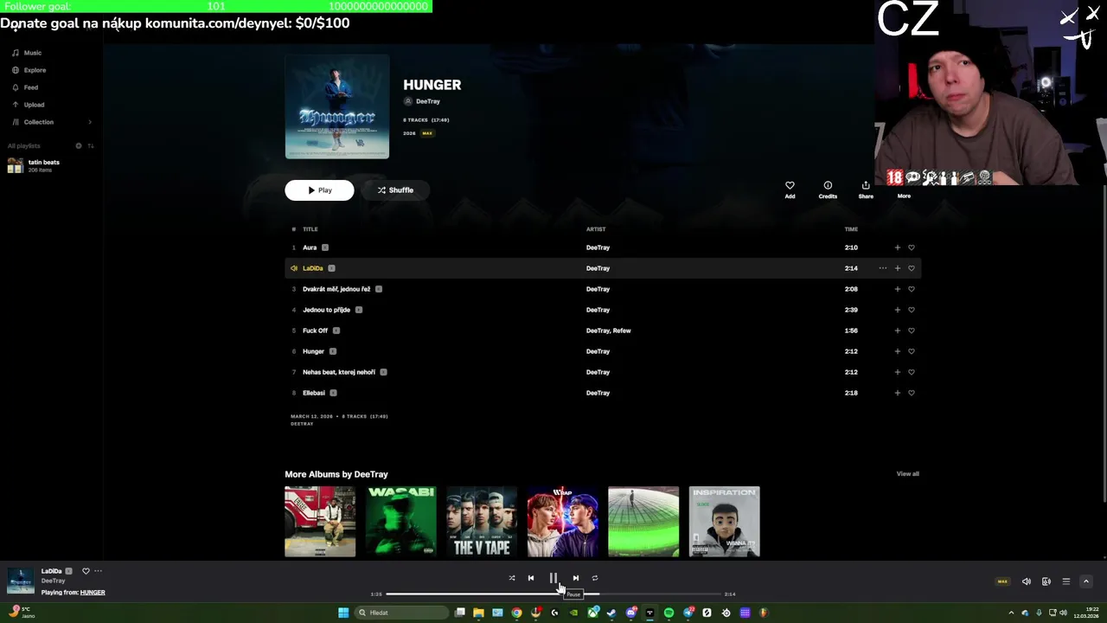Shuffle the HUNGER album
Viewport: 1107px width, 623px height.
tap(395, 190)
